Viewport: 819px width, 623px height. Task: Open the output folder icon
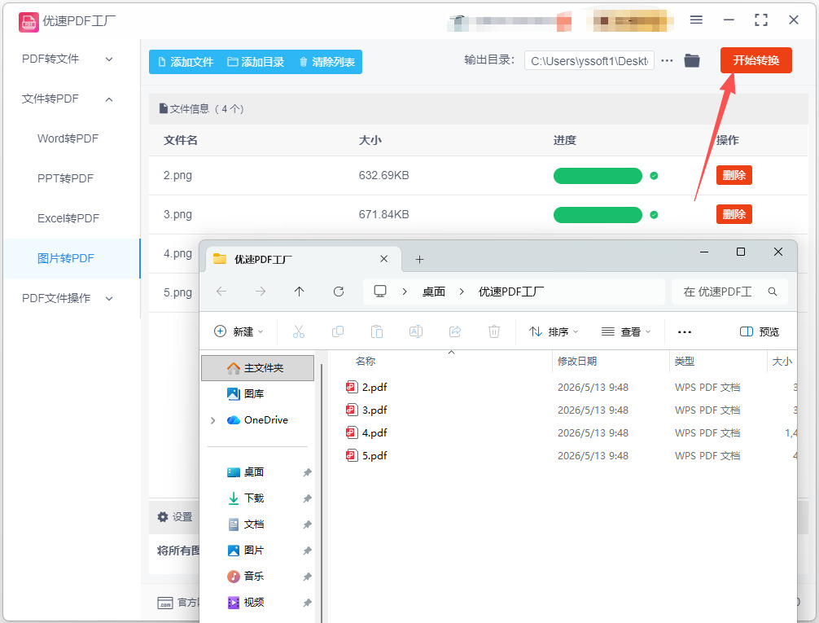691,60
